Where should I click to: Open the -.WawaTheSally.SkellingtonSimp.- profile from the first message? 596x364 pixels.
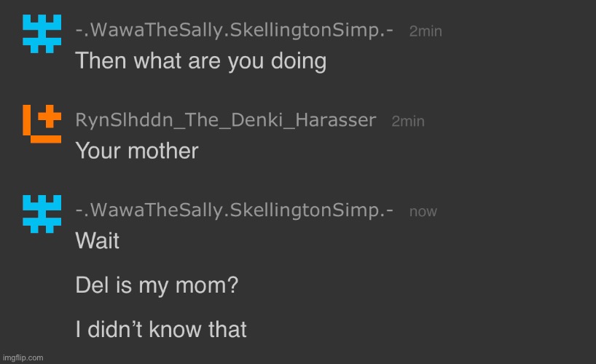(235, 30)
